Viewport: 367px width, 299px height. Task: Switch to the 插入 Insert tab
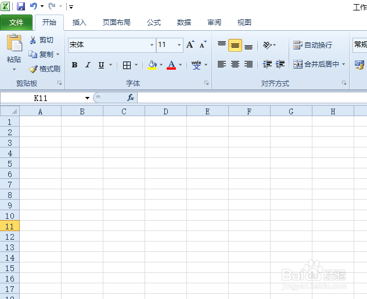point(80,23)
